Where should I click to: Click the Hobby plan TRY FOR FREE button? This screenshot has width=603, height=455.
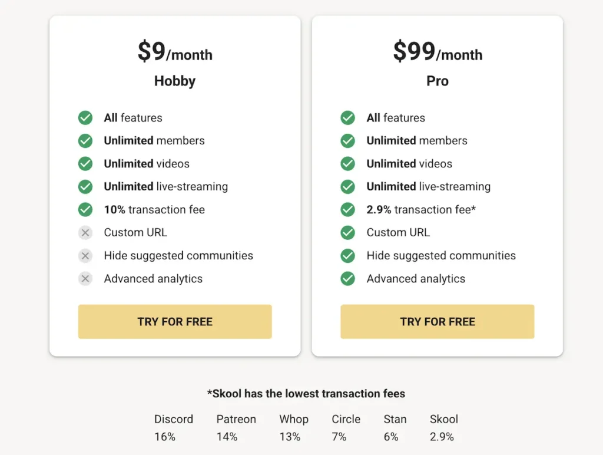[175, 322]
